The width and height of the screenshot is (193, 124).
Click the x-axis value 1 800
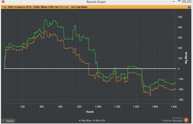(x=174, y=107)
